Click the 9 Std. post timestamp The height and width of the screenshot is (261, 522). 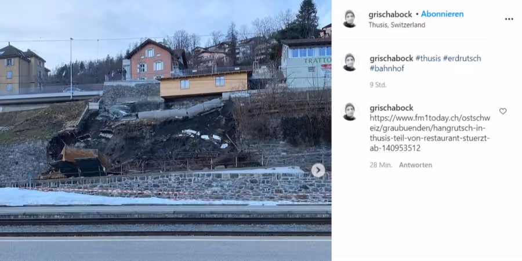pos(378,85)
